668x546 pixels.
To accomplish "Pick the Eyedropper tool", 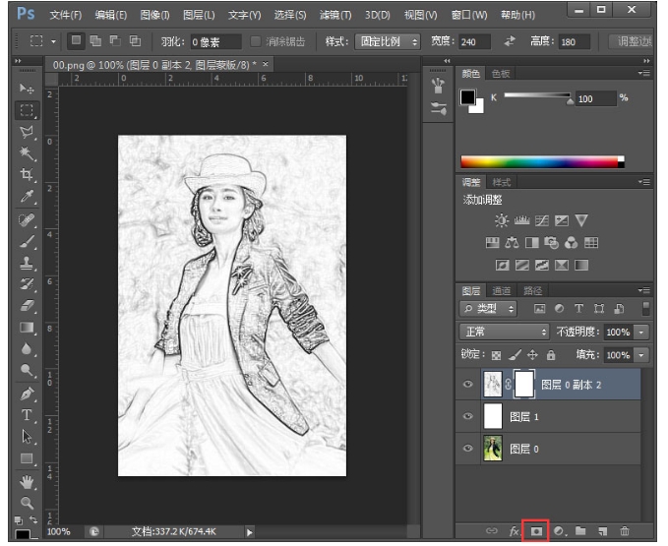I will [27, 196].
